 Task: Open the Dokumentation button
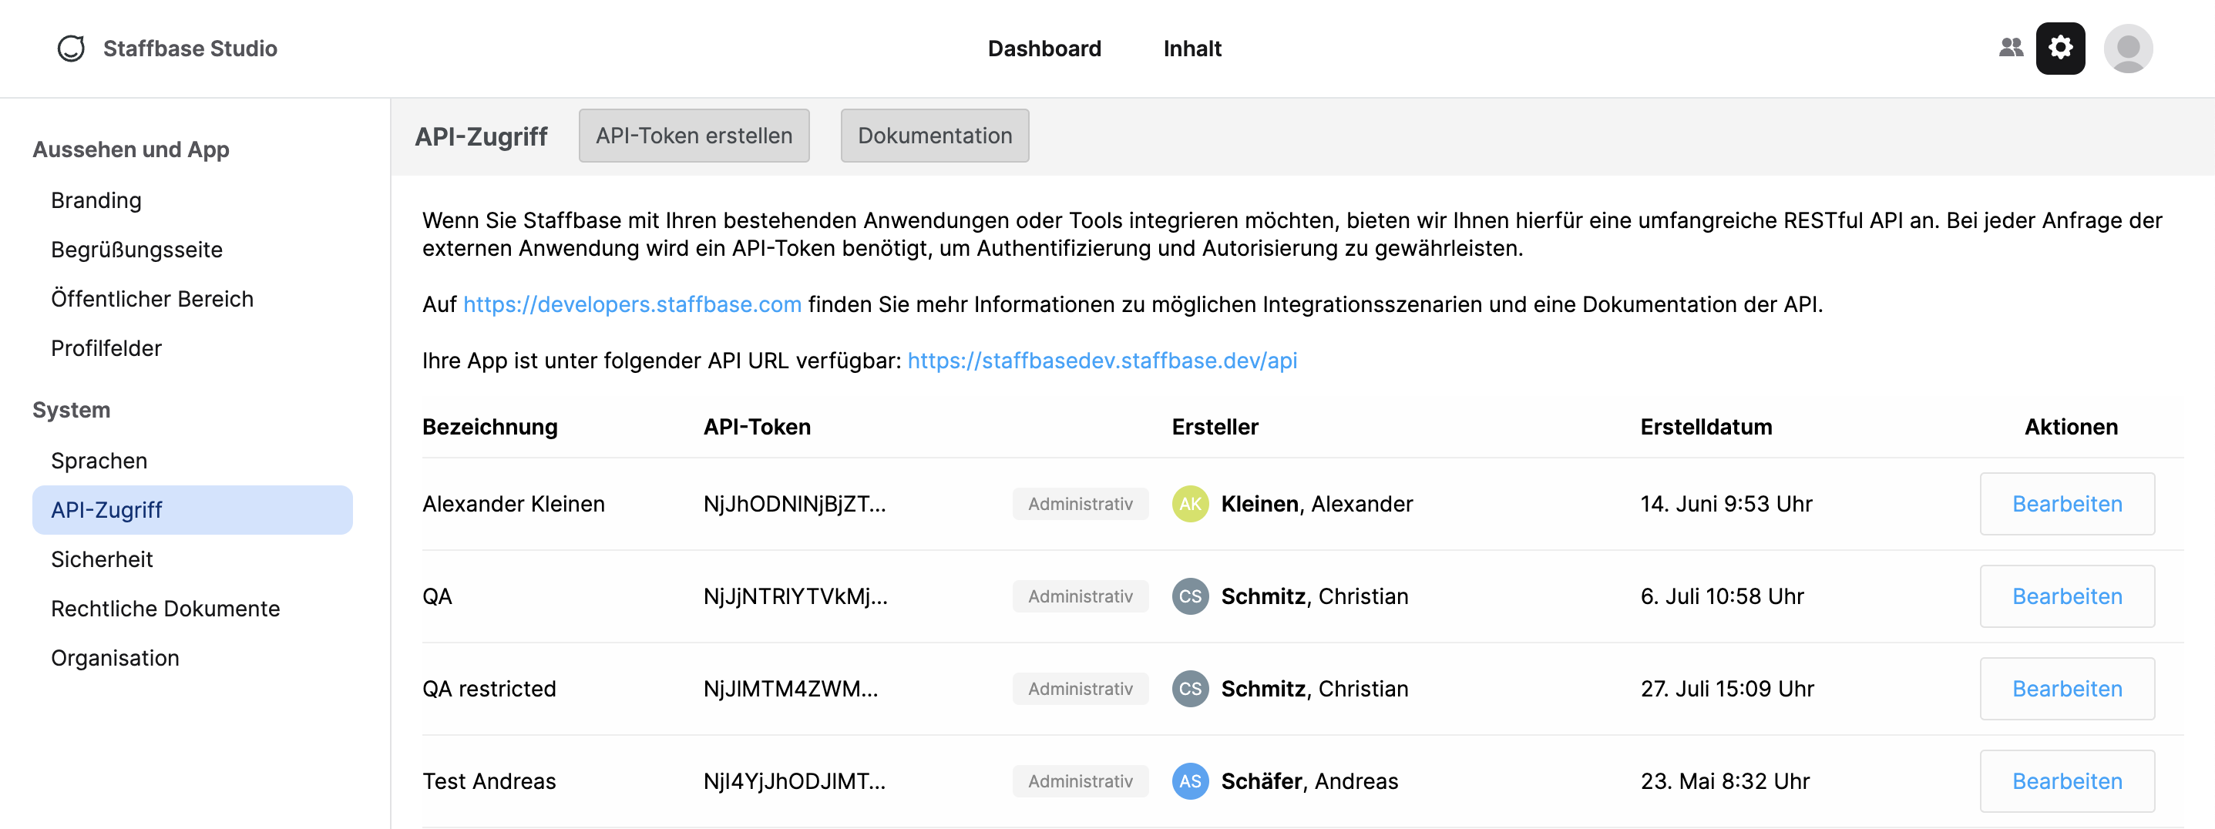coord(935,136)
